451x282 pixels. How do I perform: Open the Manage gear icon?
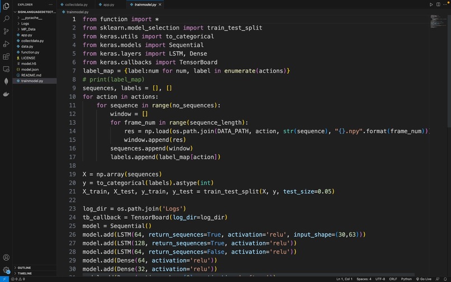pos(6,270)
